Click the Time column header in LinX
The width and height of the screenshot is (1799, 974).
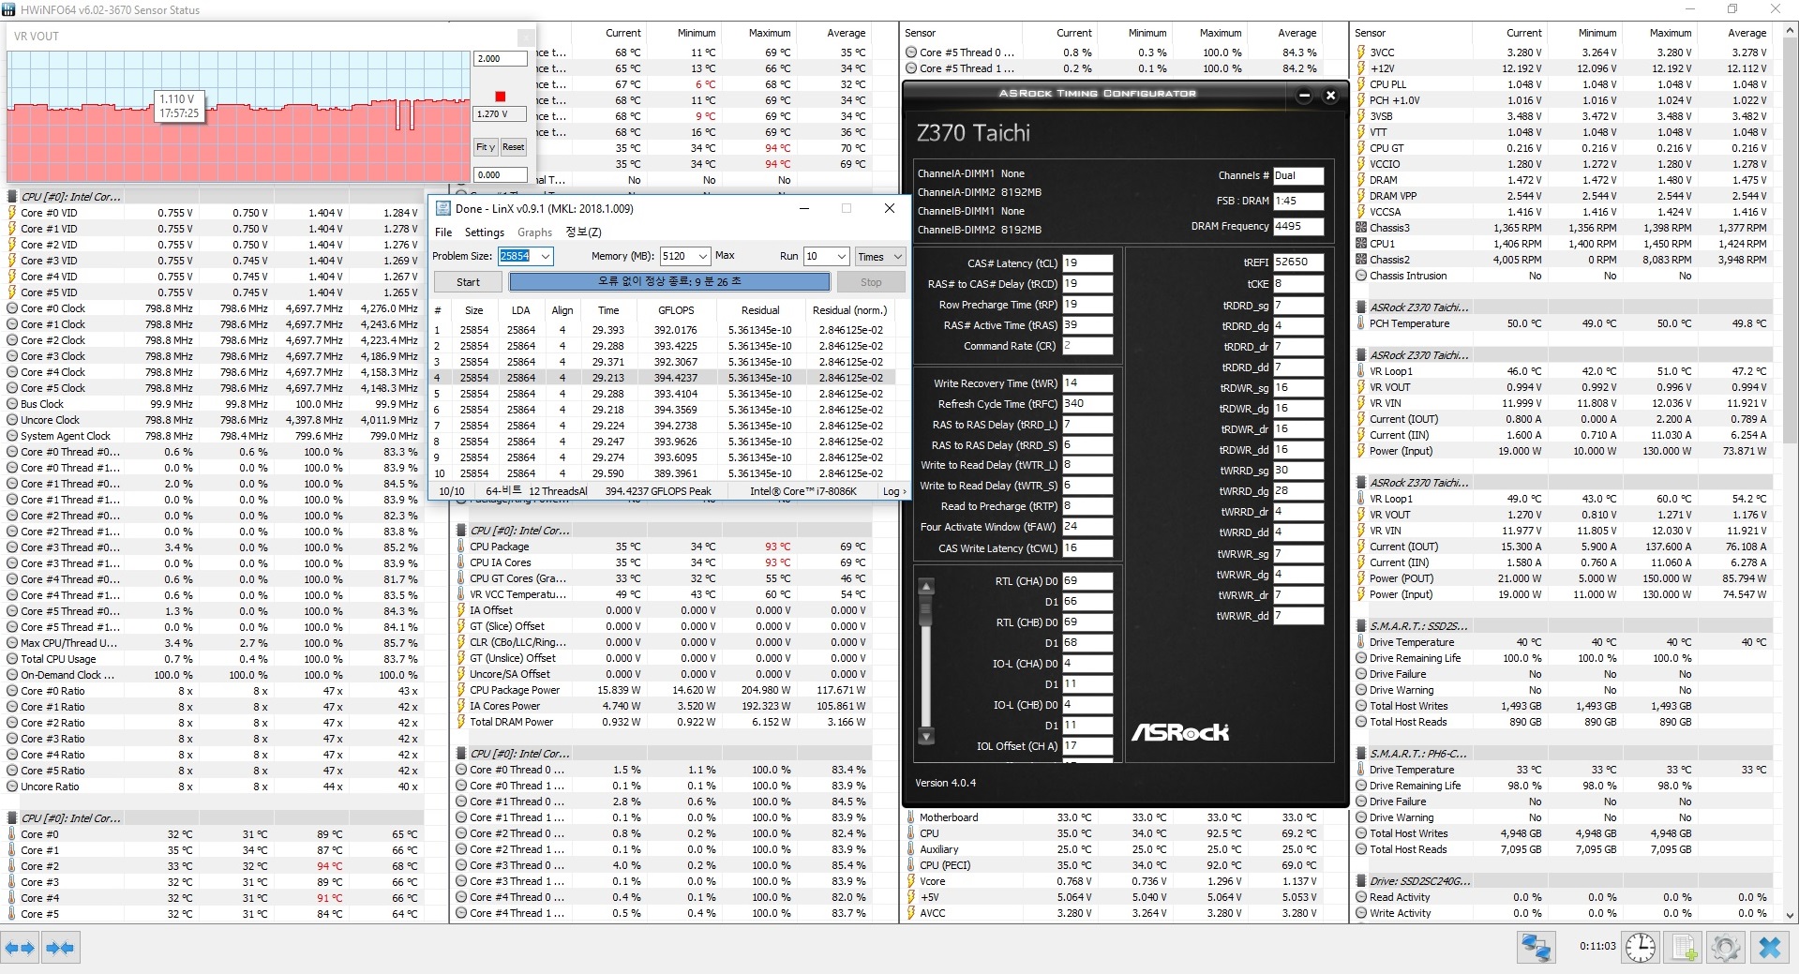(x=608, y=310)
